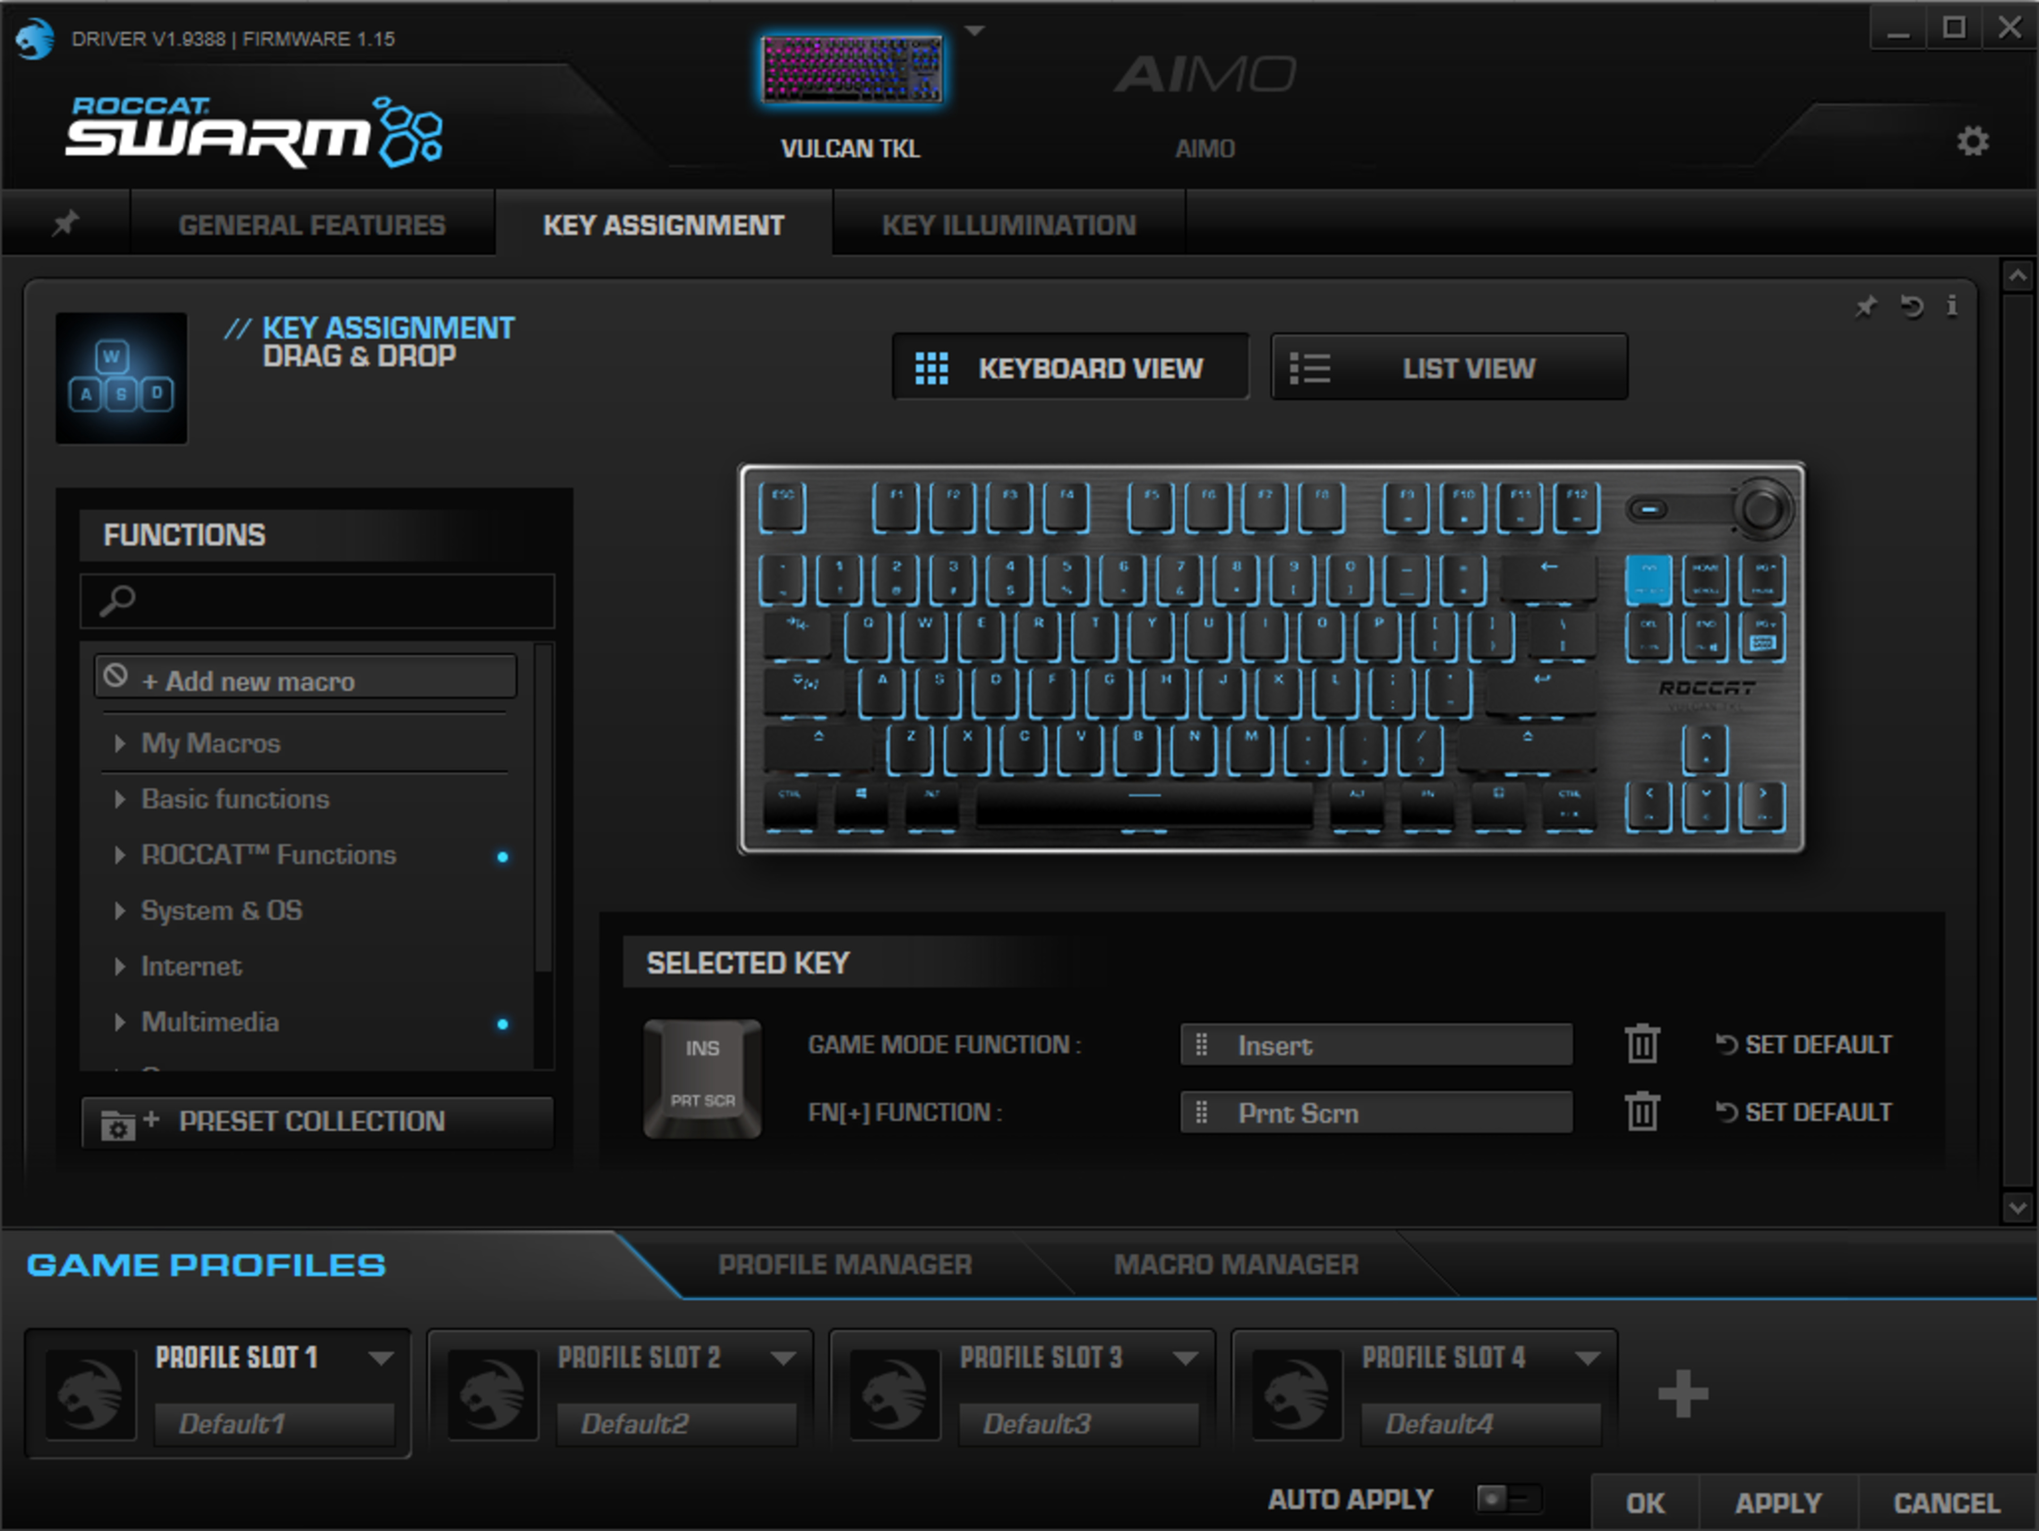Click the reset arrow icon in panel header
Image resolution: width=2039 pixels, height=1531 pixels.
(1912, 306)
